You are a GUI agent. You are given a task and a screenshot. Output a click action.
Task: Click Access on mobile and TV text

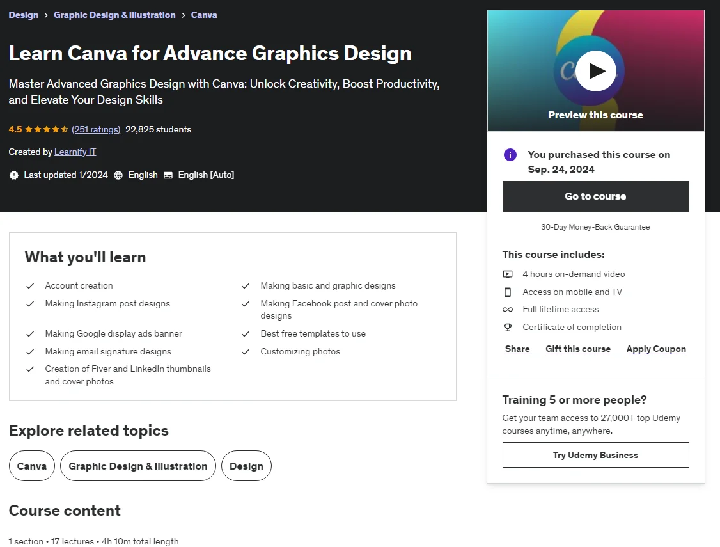[572, 292]
